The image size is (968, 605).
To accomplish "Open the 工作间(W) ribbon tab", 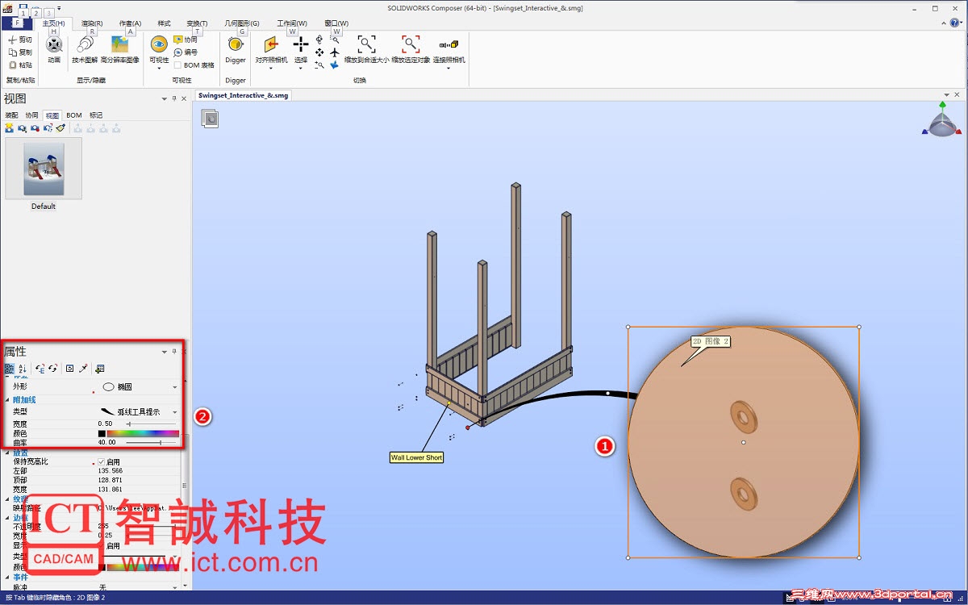I will coord(292,23).
